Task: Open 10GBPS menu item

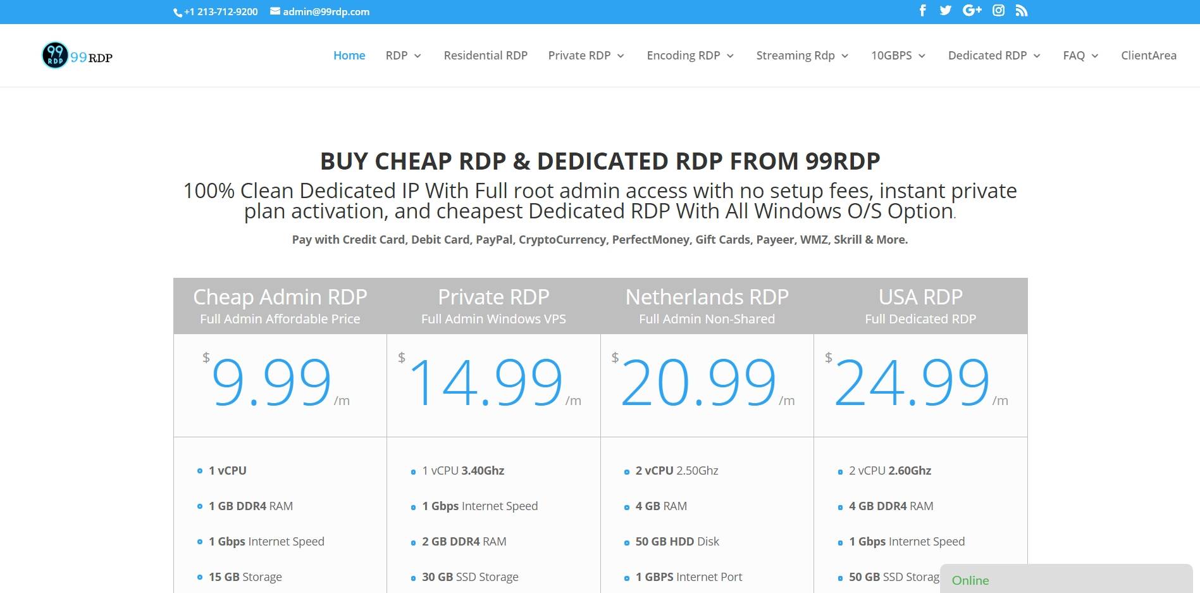Action: [x=891, y=56]
